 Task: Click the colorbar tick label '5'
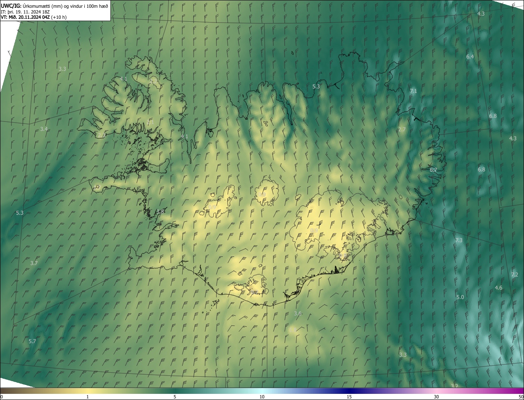pos(175,397)
